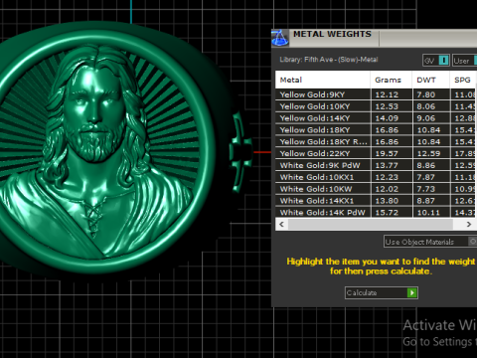
Task: Click the 12.12 grams value
Action: point(387,94)
